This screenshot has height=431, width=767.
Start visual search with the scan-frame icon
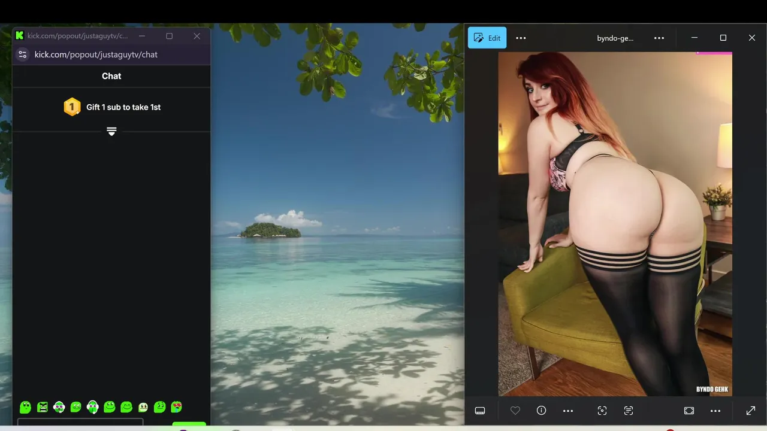(602, 411)
